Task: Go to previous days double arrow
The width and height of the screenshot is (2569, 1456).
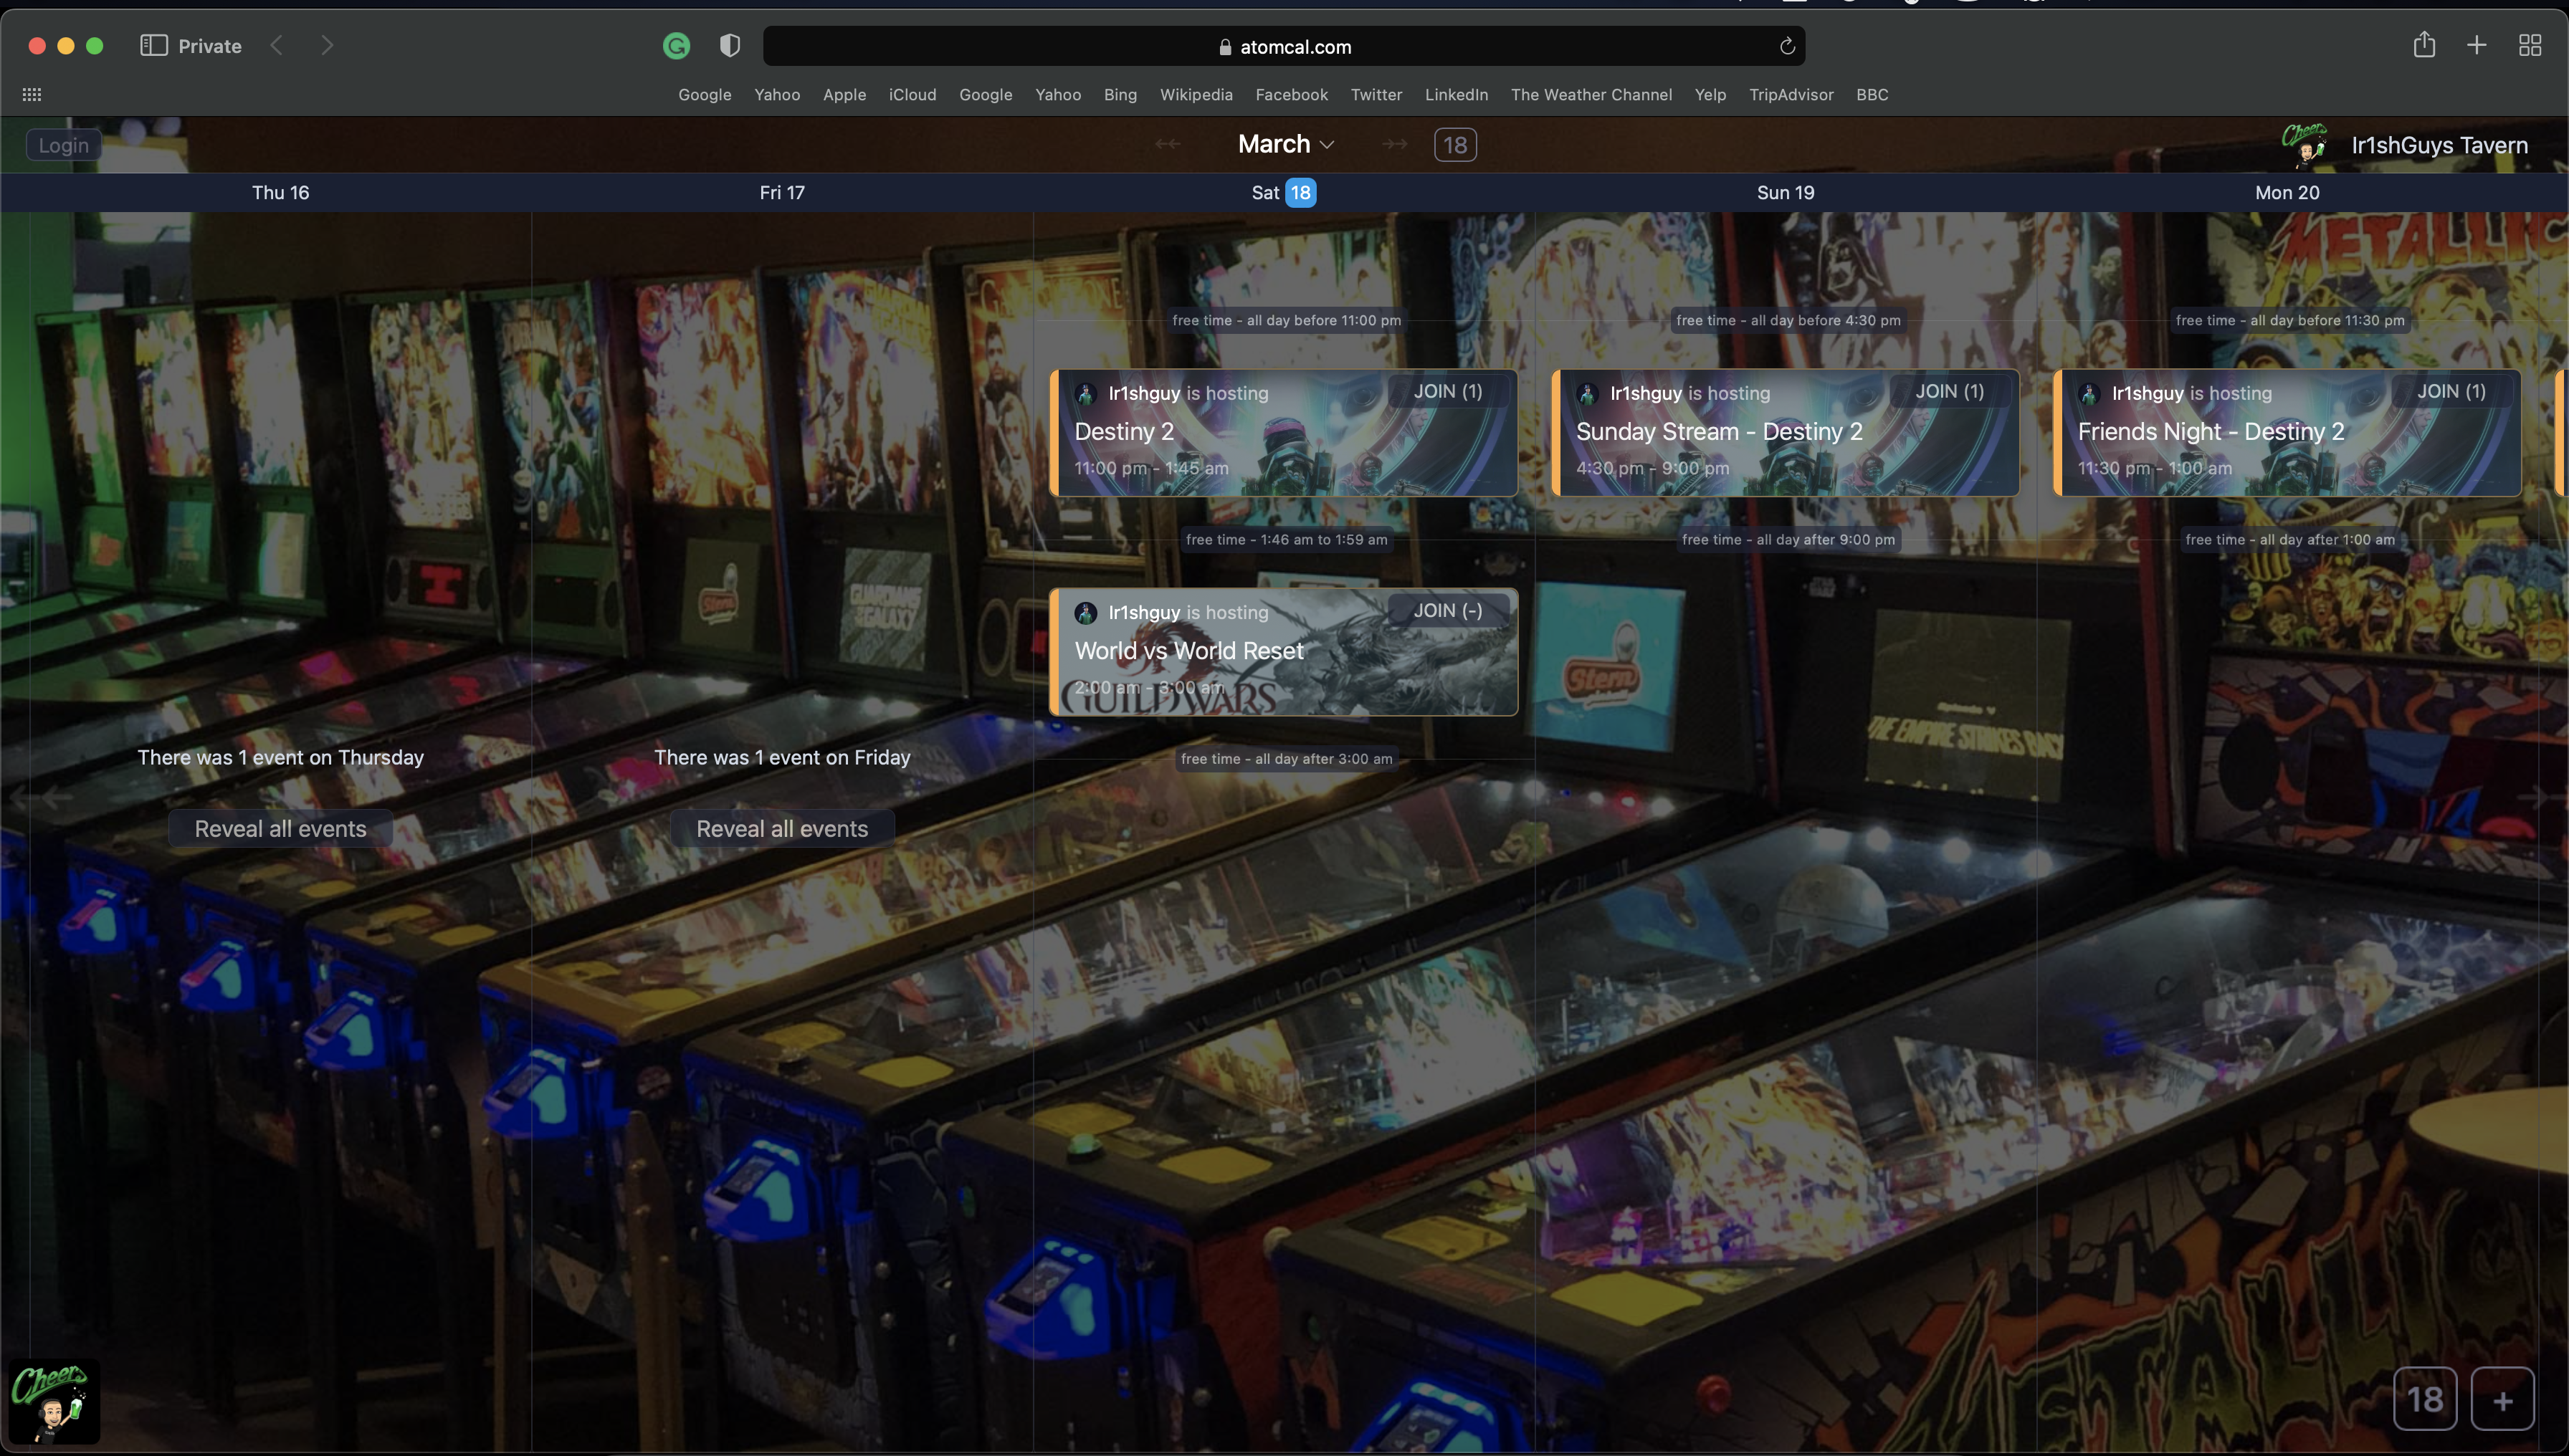Action: tap(1168, 145)
